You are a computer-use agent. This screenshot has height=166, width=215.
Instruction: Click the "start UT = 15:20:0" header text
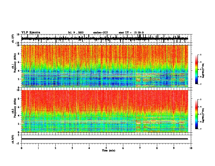tap(131, 33)
